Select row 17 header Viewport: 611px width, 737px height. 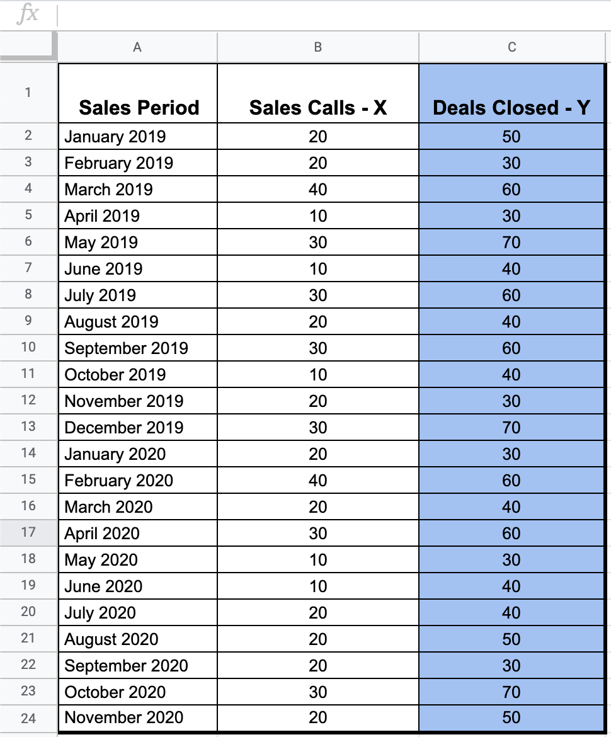(x=28, y=533)
